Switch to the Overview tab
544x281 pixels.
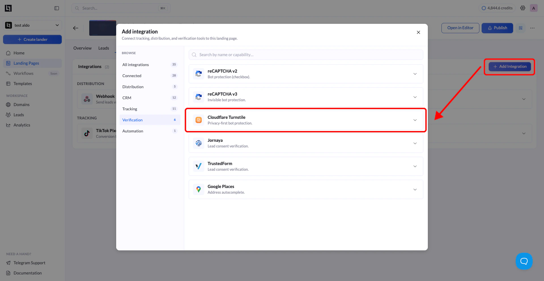pos(82,48)
